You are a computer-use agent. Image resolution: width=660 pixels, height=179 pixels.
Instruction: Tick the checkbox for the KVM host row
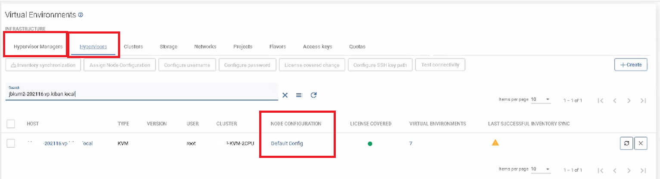pos(11,144)
